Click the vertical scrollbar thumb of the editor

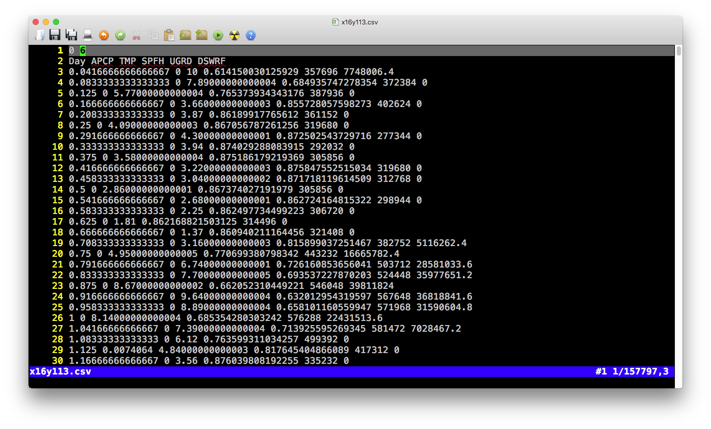[x=678, y=51]
